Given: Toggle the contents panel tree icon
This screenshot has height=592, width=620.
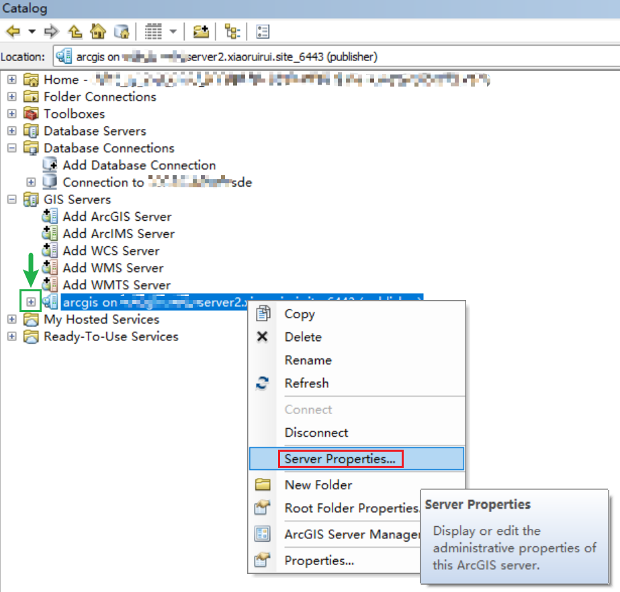Looking at the screenshot, I should [232, 32].
